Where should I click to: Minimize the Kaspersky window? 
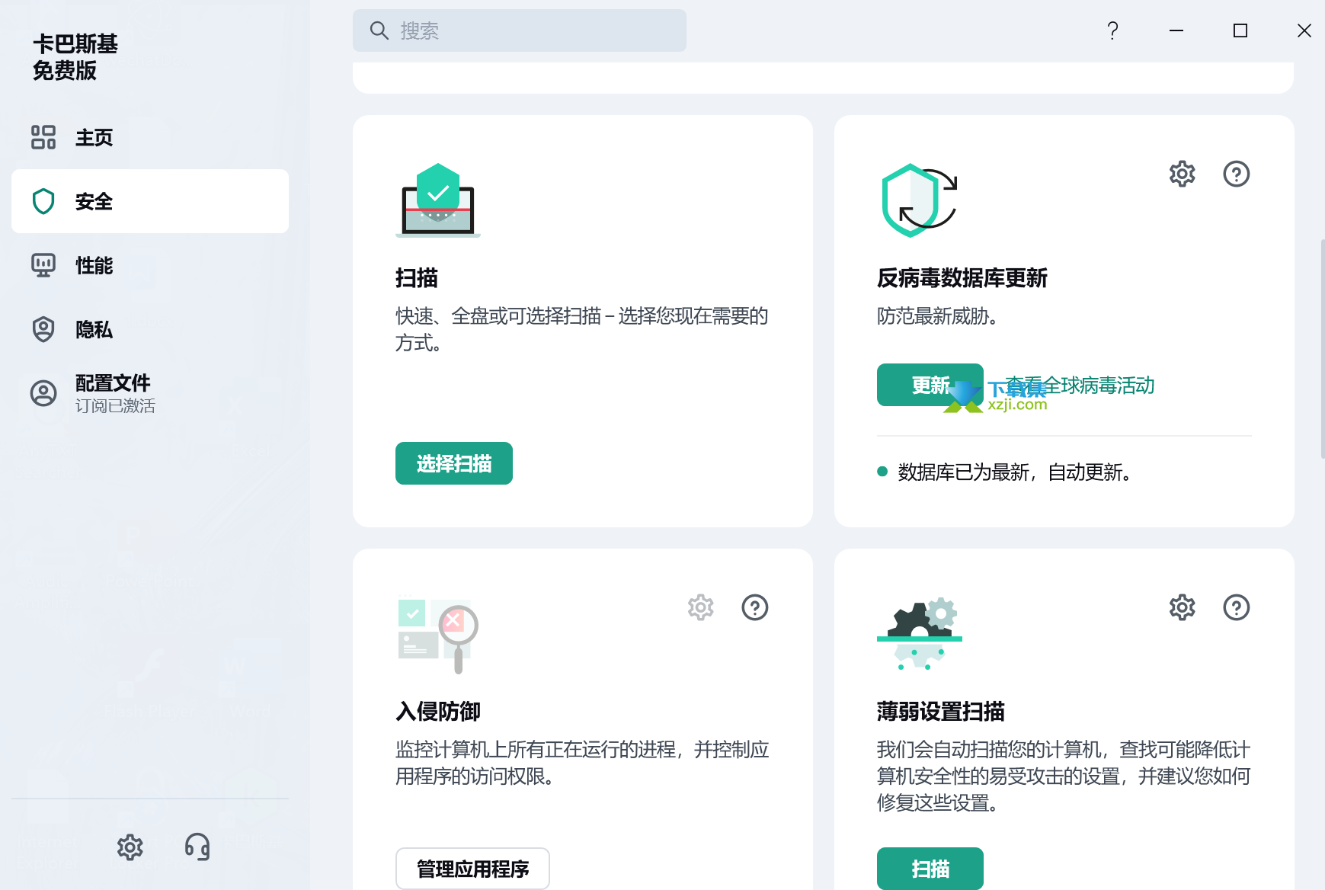1176,30
